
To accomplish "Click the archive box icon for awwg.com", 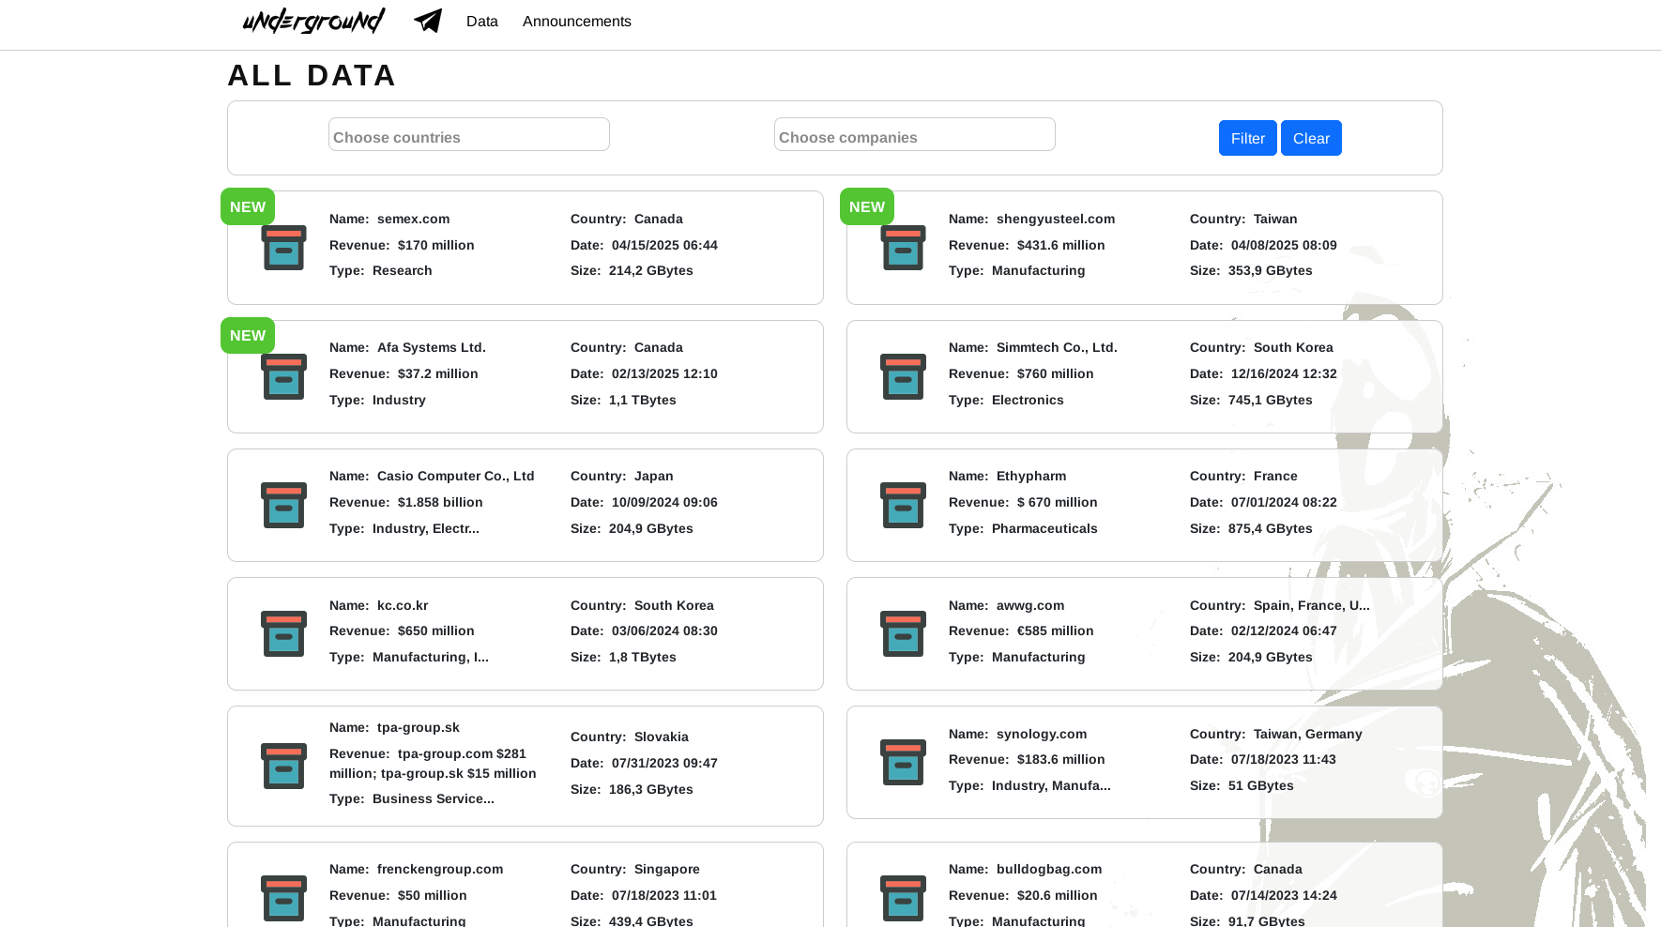I will (903, 633).
